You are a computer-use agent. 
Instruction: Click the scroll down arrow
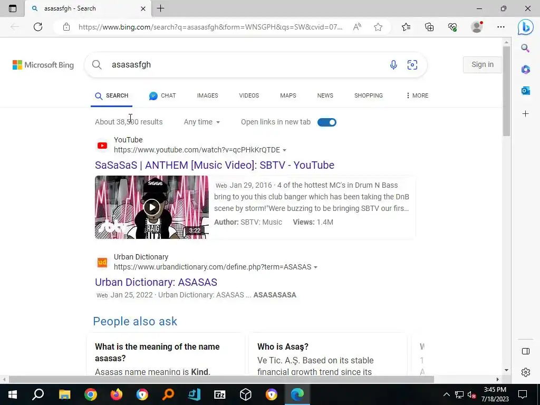tap(506, 370)
